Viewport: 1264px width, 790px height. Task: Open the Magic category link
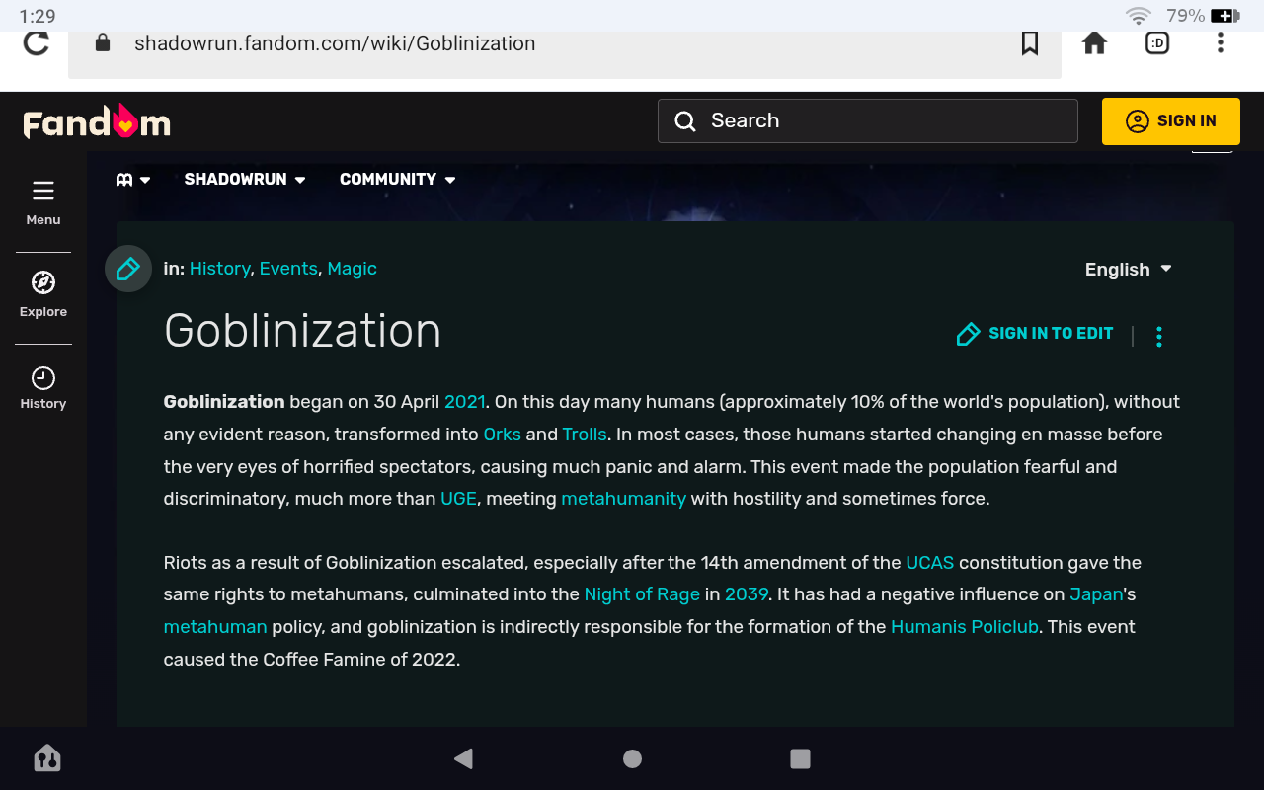pyautogui.click(x=353, y=269)
